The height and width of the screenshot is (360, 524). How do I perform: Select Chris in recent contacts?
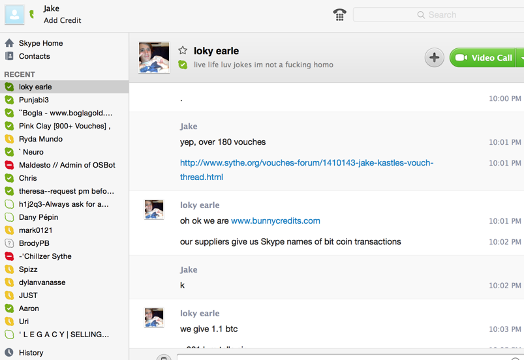point(64,178)
